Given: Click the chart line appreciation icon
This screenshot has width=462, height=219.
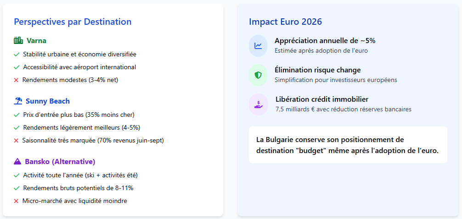Looking at the screenshot, I should pos(258,46).
